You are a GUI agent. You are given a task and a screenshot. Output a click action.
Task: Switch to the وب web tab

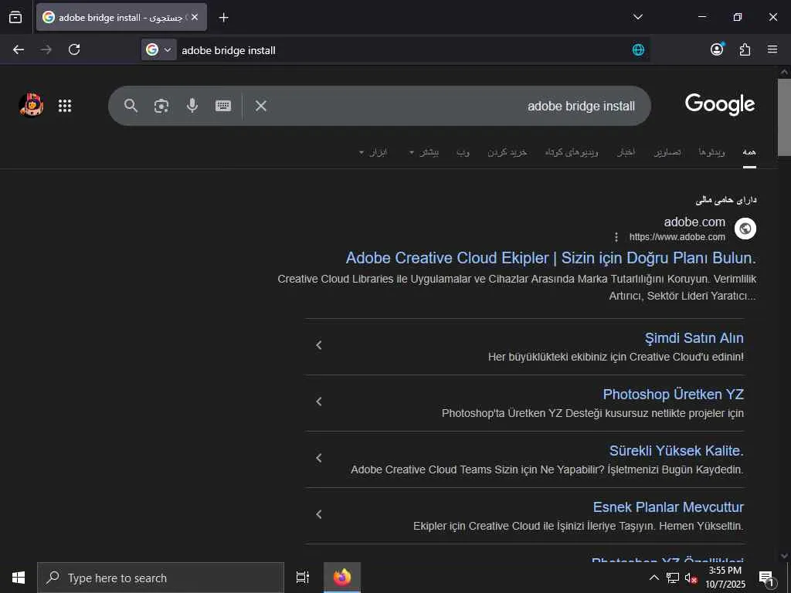point(463,152)
